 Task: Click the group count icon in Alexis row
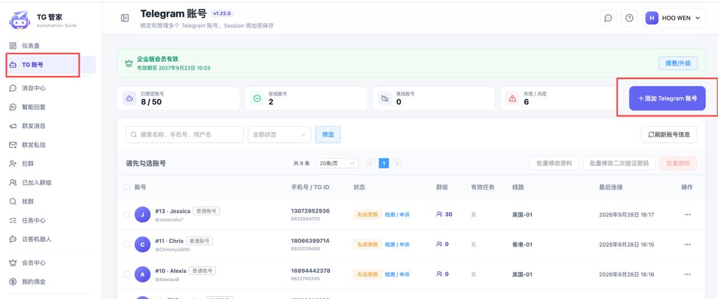(439, 274)
